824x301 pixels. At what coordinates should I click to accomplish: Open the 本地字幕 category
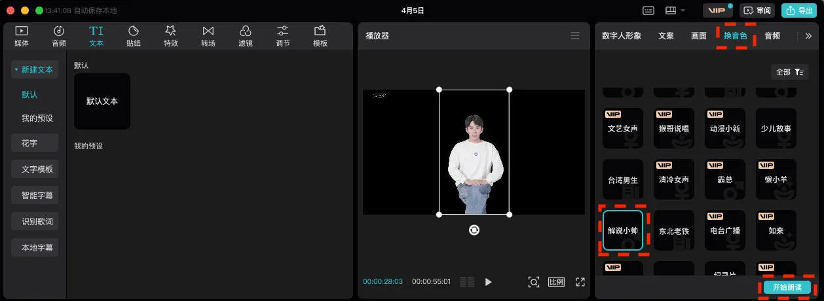pos(35,248)
